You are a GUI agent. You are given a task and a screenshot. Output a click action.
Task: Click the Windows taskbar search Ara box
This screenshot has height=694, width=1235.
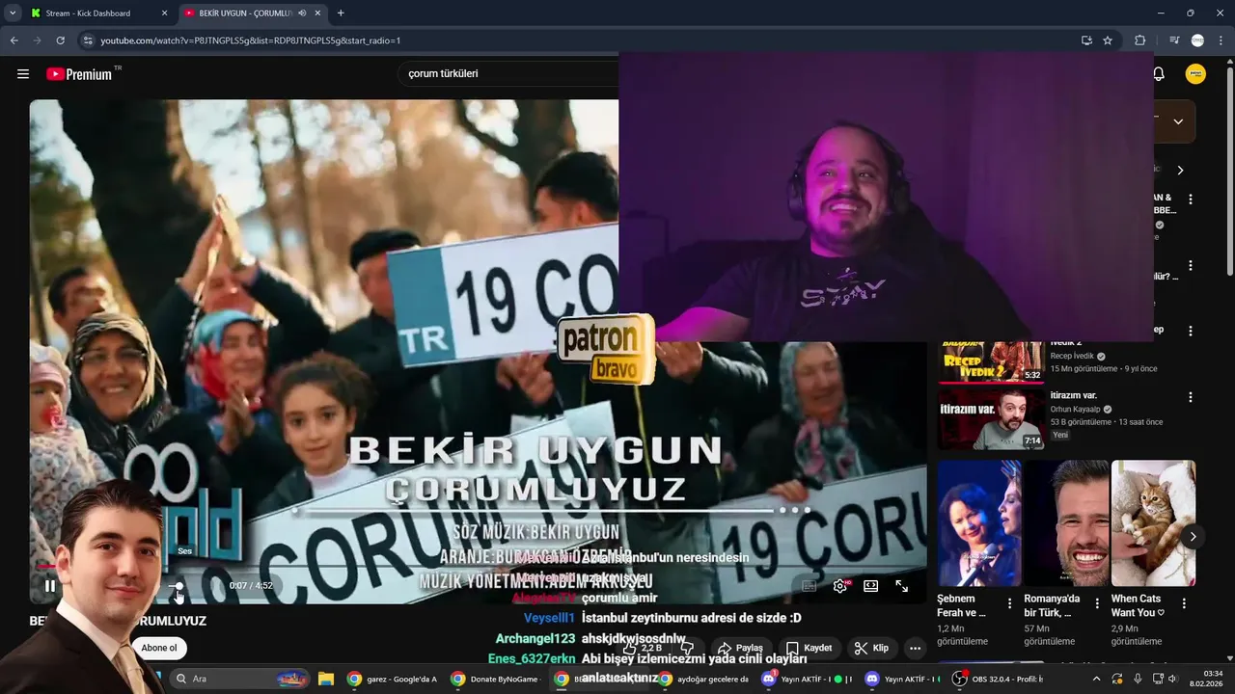[x=239, y=679]
